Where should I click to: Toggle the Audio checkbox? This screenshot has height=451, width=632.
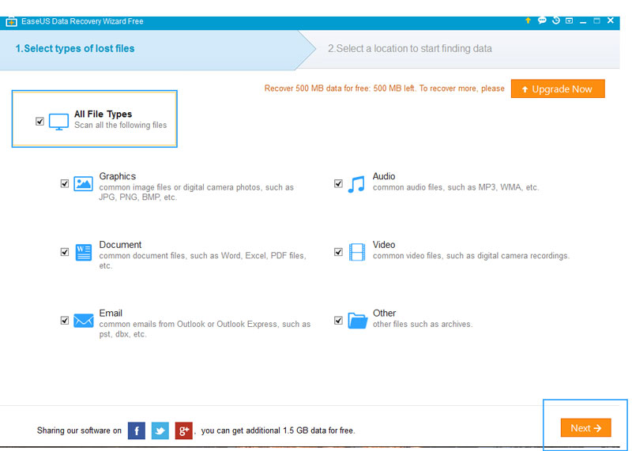coord(338,184)
